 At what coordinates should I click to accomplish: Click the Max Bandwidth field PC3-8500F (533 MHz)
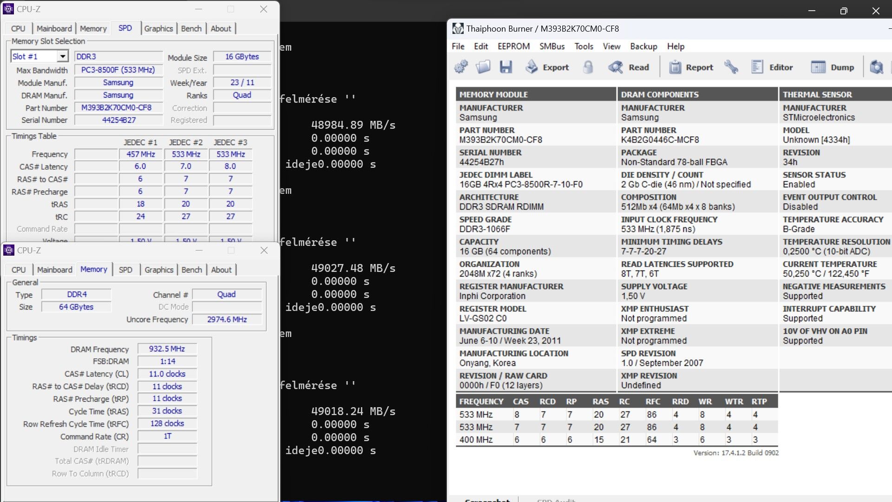(118, 70)
